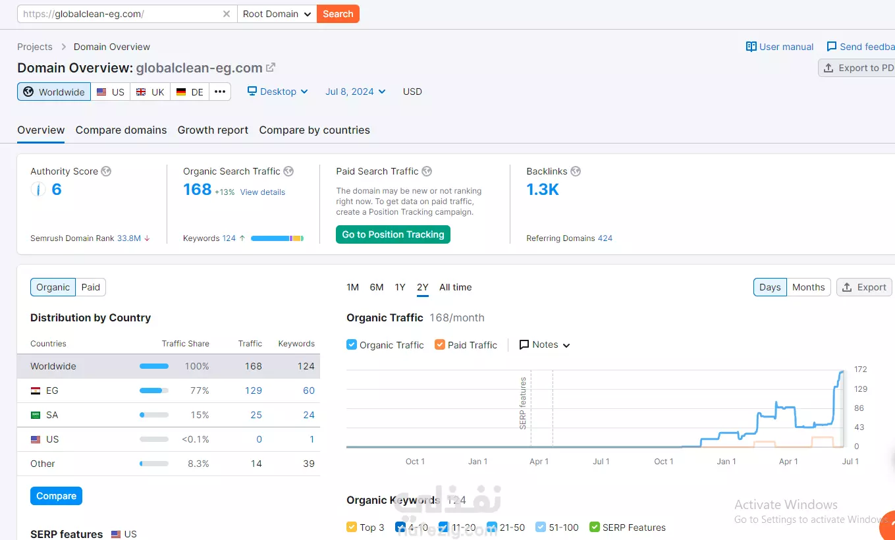Toggle 21-50 keywords checkbox
The width and height of the screenshot is (895, 540).
pos(492,527)
